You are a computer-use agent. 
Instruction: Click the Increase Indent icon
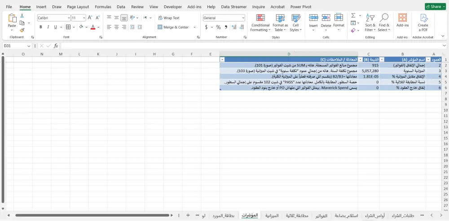coord(140,27)
